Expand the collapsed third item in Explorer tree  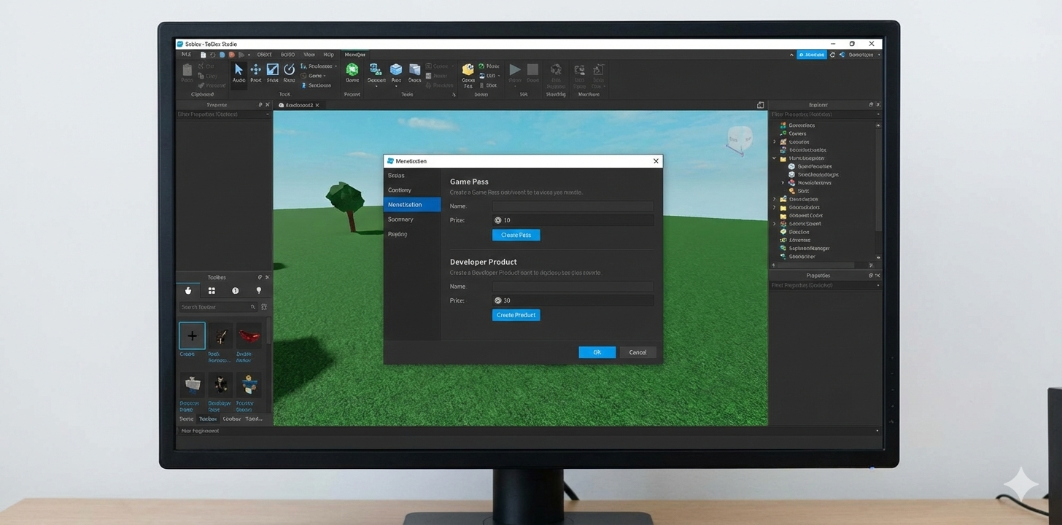pos(775,142)
